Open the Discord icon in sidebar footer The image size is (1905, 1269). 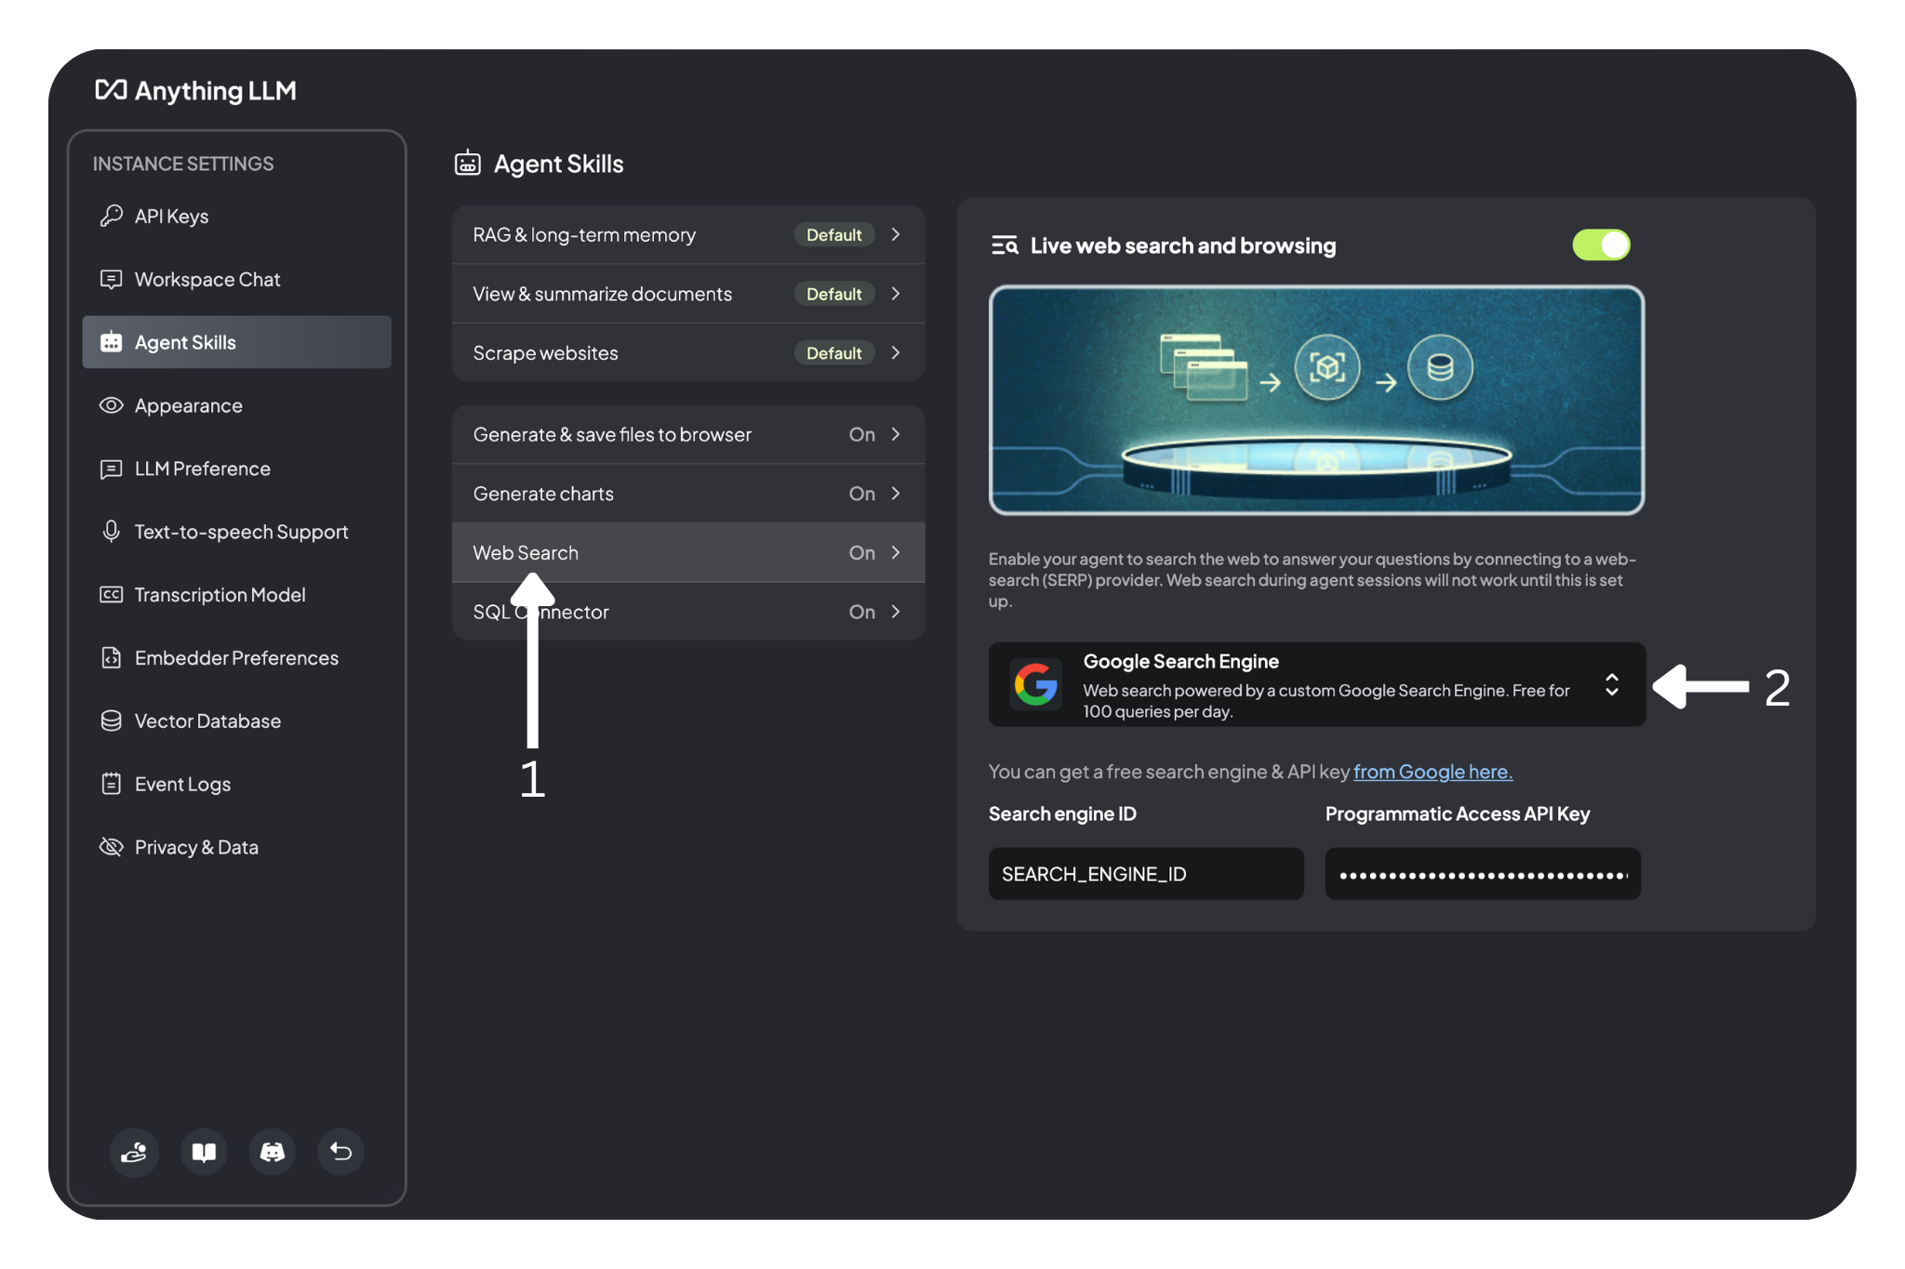(273, 1152)
